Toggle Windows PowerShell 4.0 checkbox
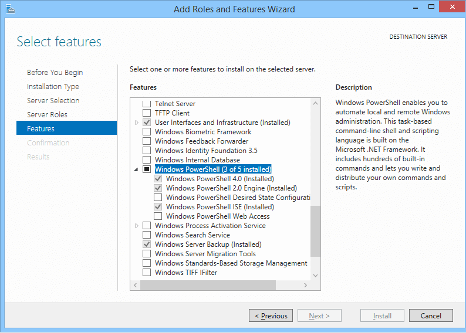Screen dimensions: 466x333 158,179
